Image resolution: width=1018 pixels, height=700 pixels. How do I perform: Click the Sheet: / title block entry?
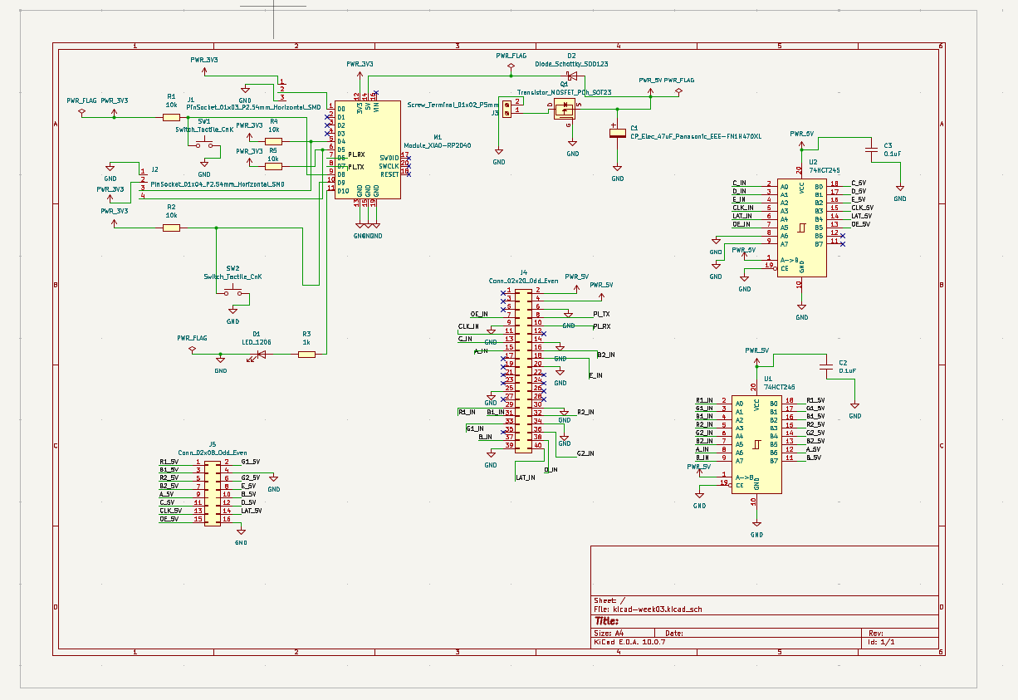pyautogui.click(x=609, y=600)
